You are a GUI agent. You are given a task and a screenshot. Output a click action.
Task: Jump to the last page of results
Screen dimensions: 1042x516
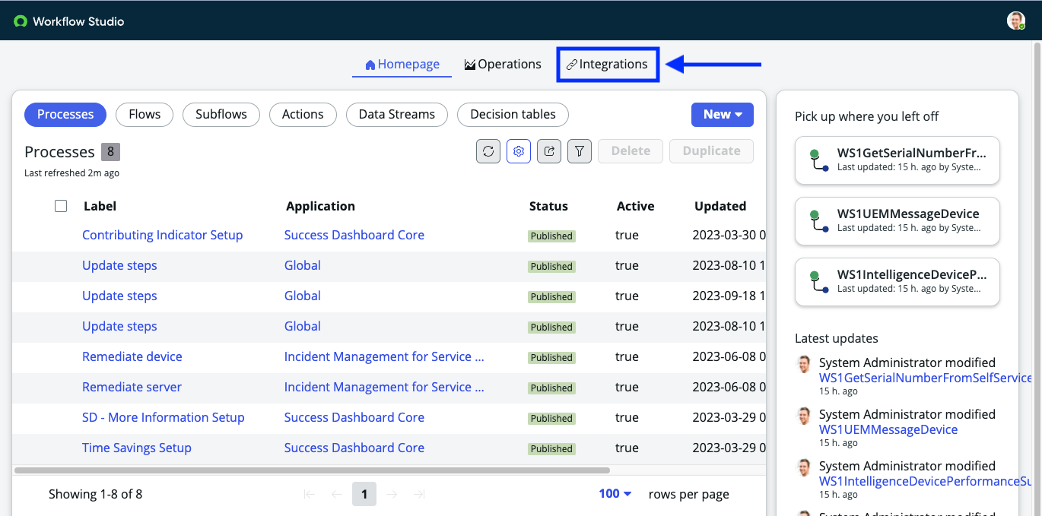[x=418, y=493]
